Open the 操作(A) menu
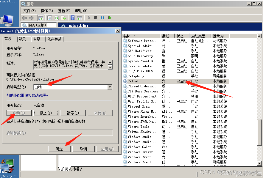 [x=47, y=11]
